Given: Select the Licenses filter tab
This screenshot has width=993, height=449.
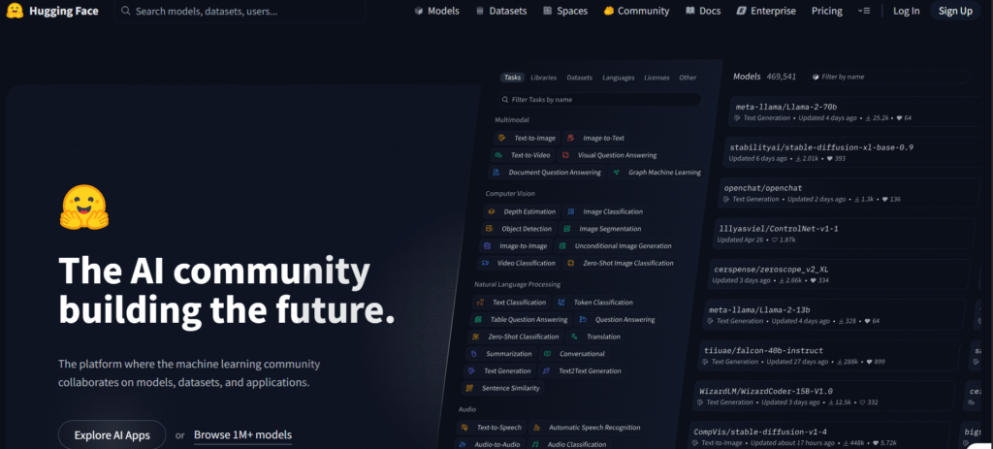Looking at the screenshot, I should point(657,78).
